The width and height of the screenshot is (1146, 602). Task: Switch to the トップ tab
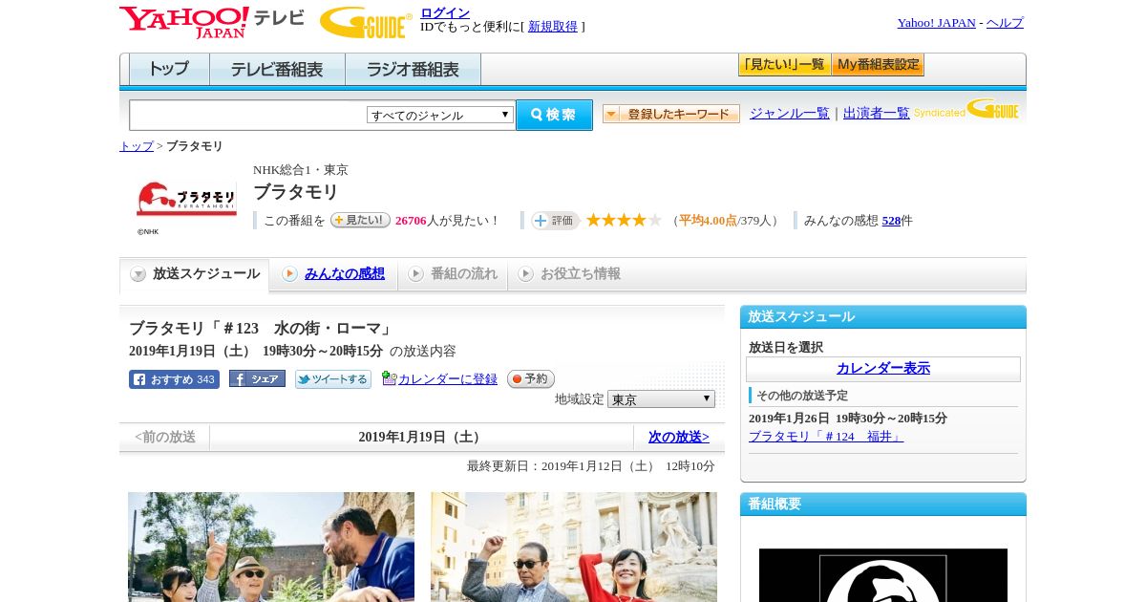pyautogui.click(x=169, y=70)
